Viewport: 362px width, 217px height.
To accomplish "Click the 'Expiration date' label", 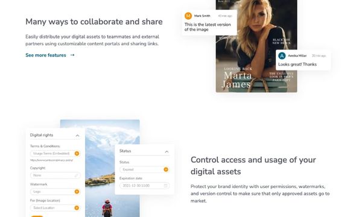I will (x=131, y=178).
